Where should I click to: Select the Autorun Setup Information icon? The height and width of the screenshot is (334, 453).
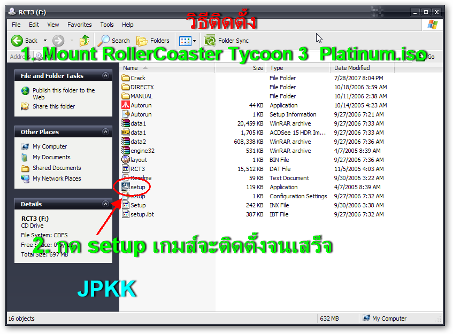[x=125, y=114]
